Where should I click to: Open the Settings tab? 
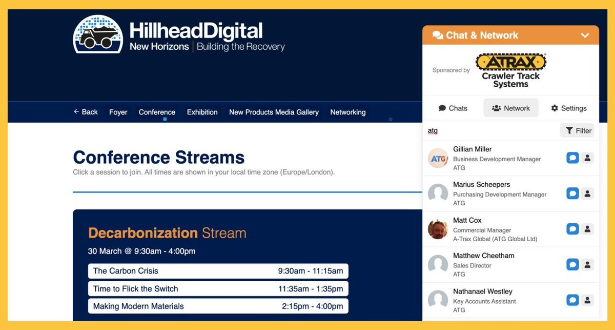569,108
